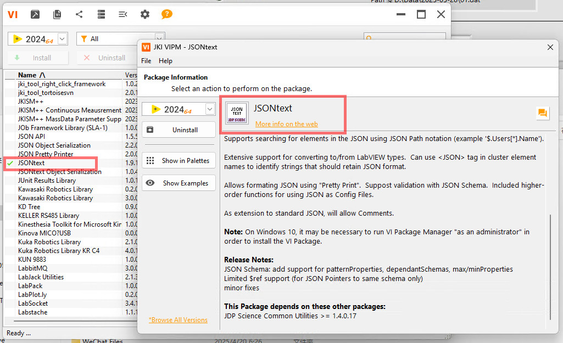
Task: Click the VI Package Builder toolbar icon
Action: (x=35, y=15)
